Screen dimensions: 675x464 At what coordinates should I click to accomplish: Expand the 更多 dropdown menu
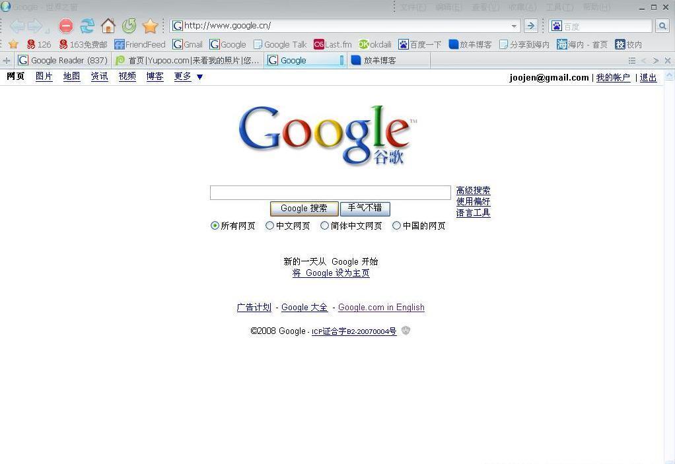coord(199,77)
